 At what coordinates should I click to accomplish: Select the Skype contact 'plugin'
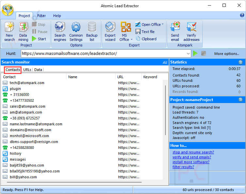pos(82,89)
